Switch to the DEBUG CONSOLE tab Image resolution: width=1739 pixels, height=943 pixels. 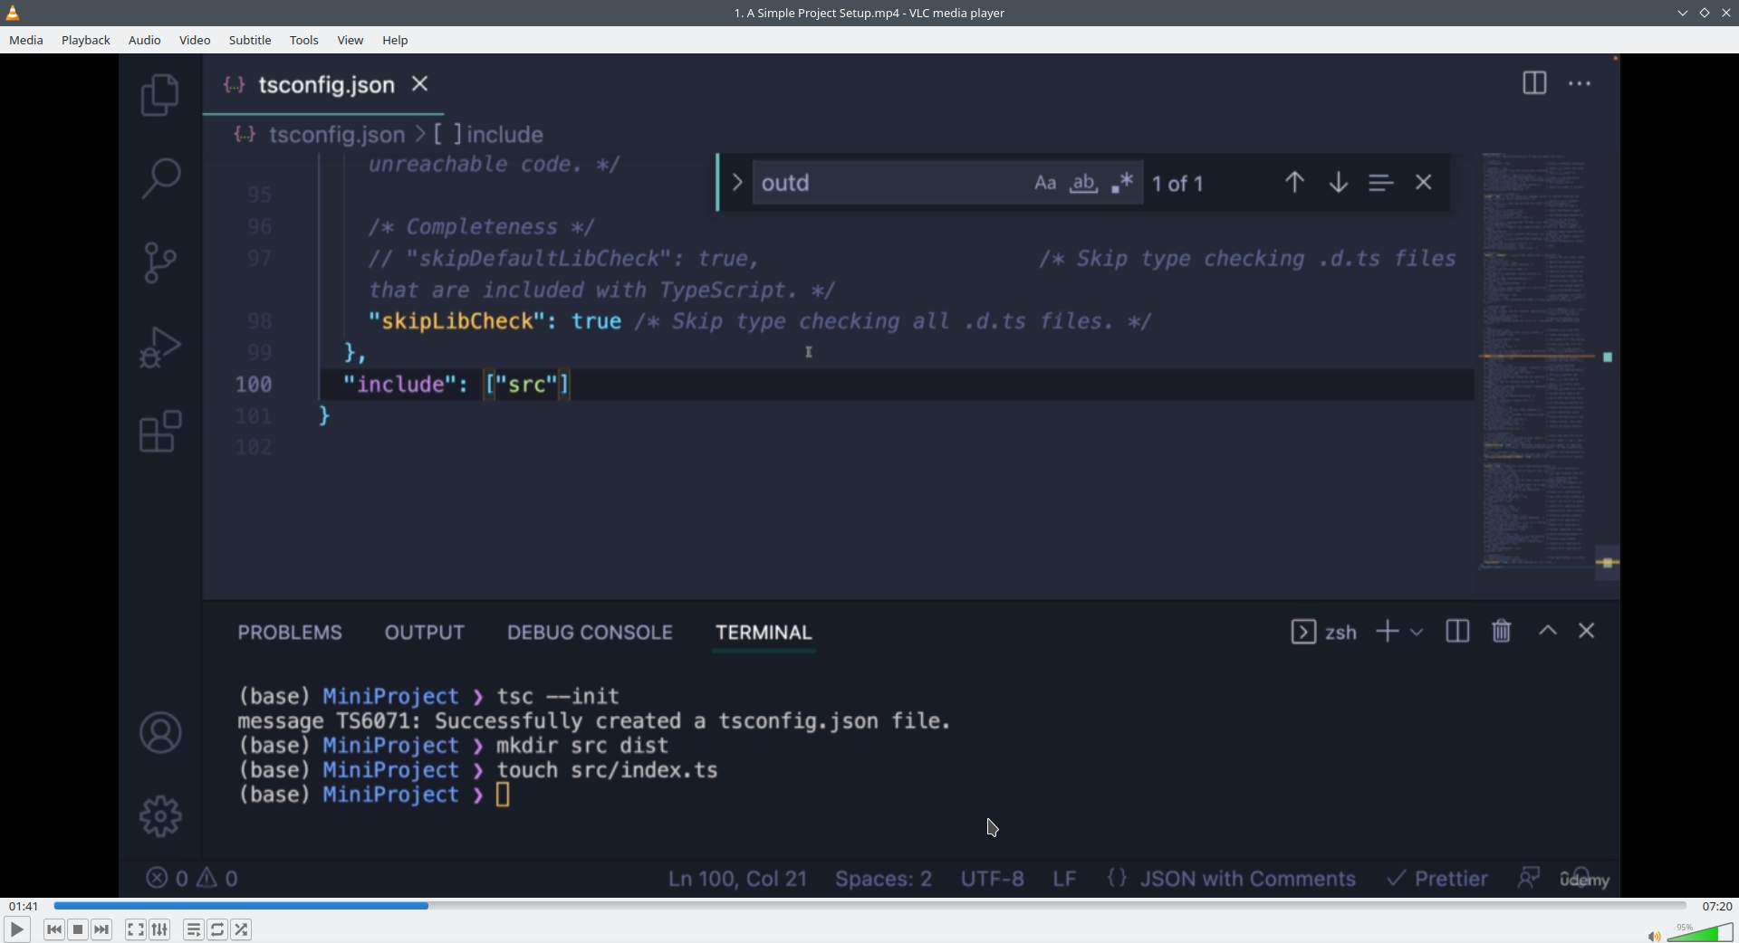coord(590,633)
